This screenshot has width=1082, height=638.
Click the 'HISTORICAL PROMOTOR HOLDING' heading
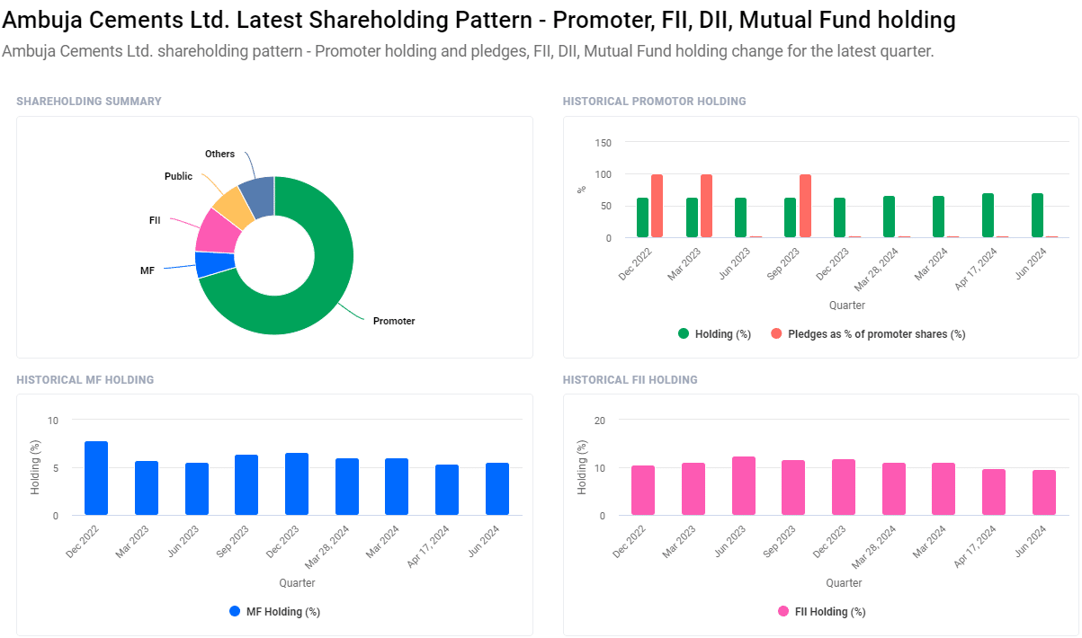tap(655, 102)
